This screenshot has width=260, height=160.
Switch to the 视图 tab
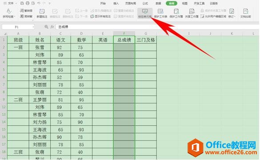(184, 3)
